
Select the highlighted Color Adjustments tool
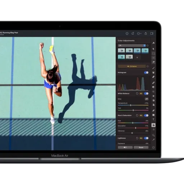(153, 125)
